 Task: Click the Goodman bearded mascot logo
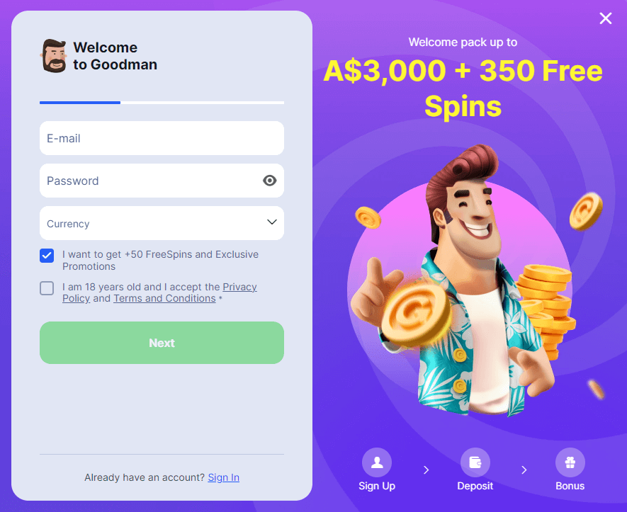(53, 55)
